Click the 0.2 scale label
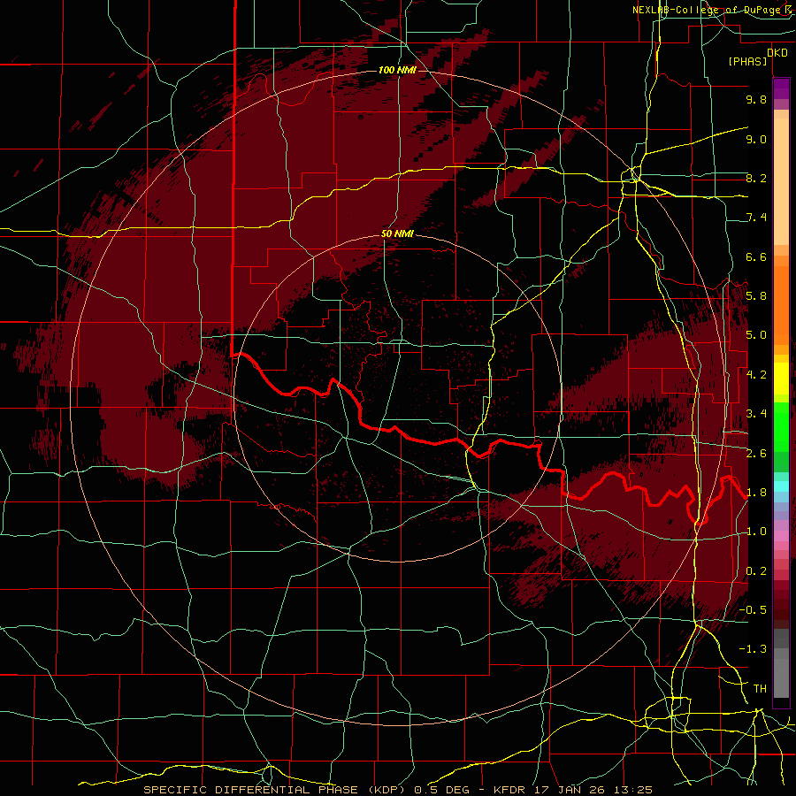This screenshot has width=796, height=796. [x=756, y=571]
